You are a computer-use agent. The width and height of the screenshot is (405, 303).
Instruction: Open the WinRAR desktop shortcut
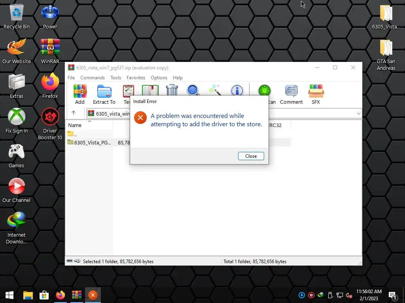(x=50, y=51)
